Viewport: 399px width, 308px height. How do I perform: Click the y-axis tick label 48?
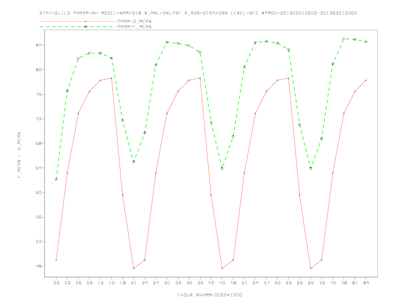coord(39,266)
